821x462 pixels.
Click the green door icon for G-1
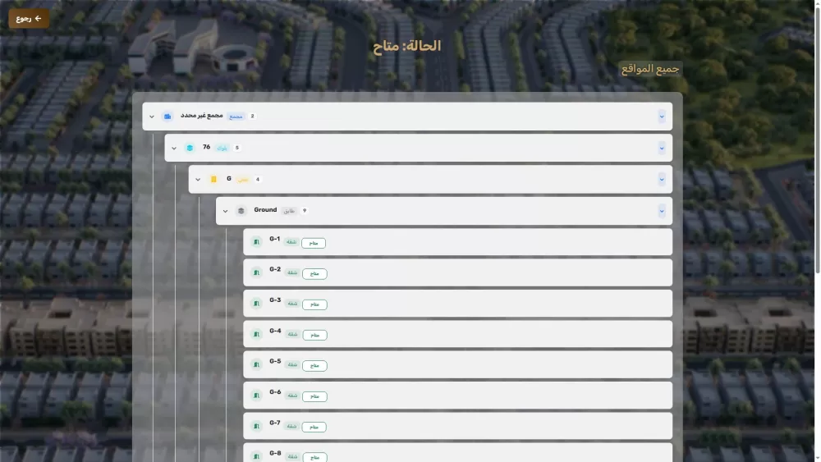256,242
